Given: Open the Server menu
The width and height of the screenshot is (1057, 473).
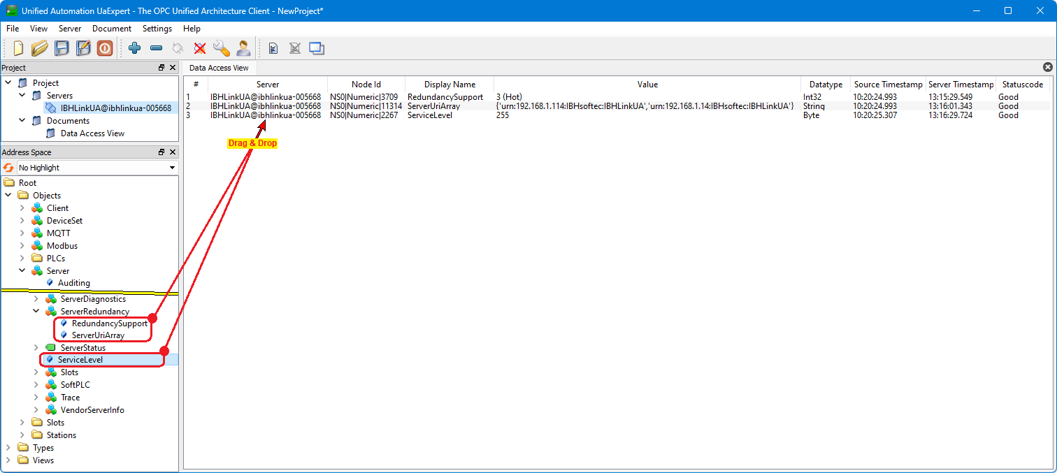Looking at the screenshot, I should click(70, 29).
